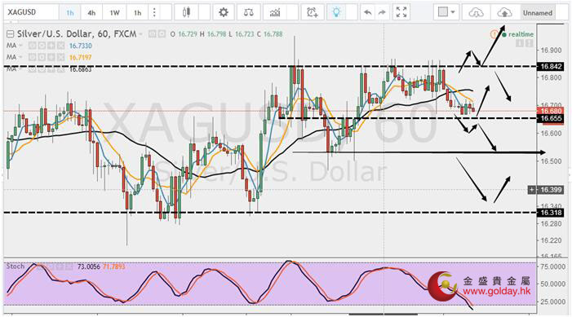Open the compare symbols scales icon
The width and height of the screenshot is (572, 317).
click(x=248, y=13)
